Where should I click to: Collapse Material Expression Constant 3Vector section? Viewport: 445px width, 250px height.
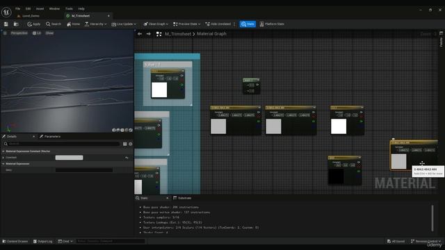click(x=3, y=151)
